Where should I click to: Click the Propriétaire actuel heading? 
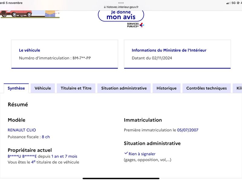pos(30,150)
